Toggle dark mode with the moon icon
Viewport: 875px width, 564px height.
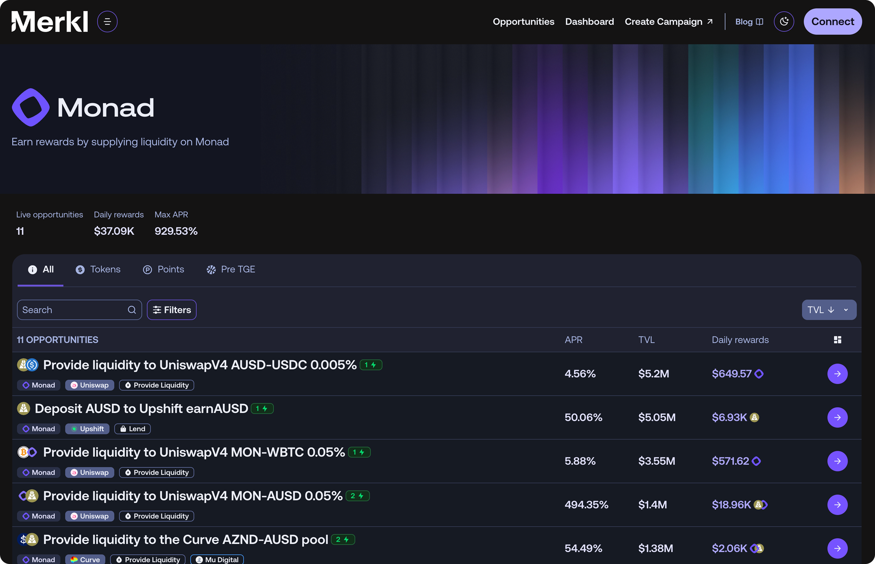[784, 22]
